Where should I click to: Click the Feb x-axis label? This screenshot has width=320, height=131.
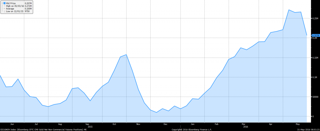pos(217,124)
